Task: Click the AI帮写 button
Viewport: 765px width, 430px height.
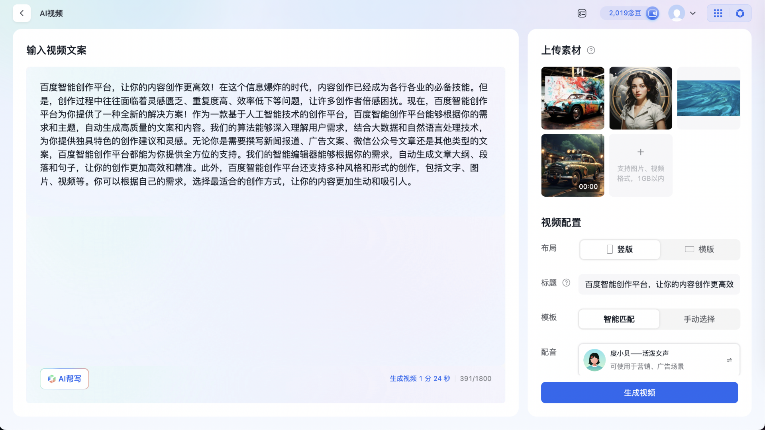Action: tap(64, 378)
